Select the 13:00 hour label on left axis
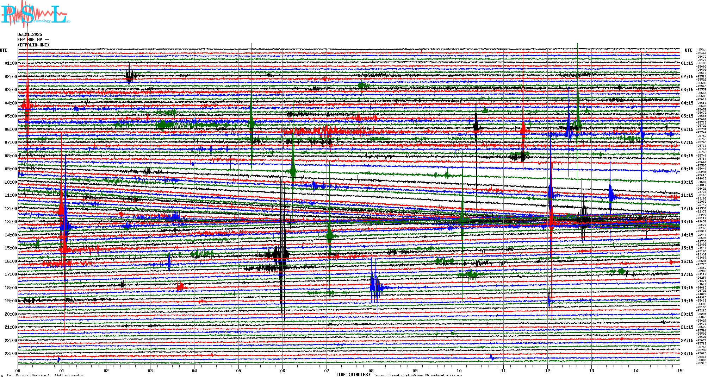Viewport: 708px width, 380px height. coord(11,222)
